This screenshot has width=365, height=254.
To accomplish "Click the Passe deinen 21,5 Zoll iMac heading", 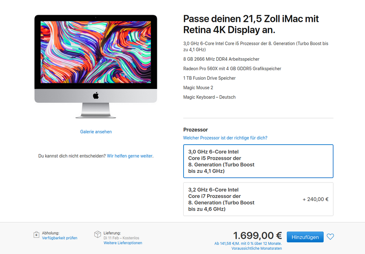I will 251,24.
